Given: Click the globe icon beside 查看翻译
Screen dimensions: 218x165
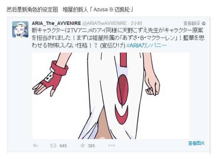Looking at the screenshot, I should [204, 24].
